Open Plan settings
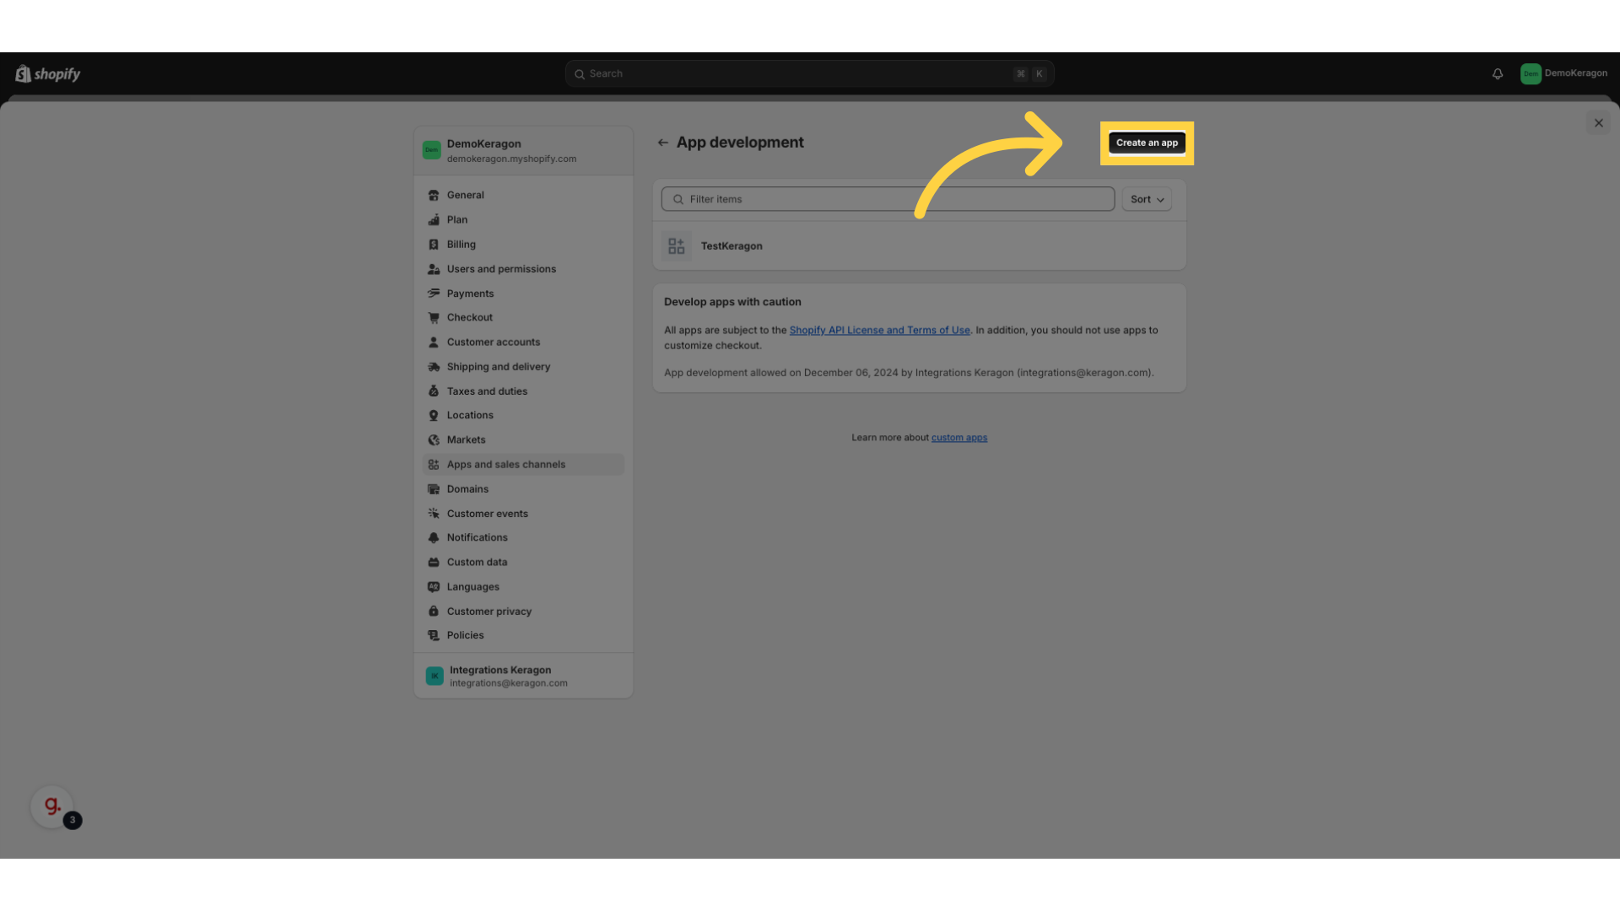 [523, 219]
